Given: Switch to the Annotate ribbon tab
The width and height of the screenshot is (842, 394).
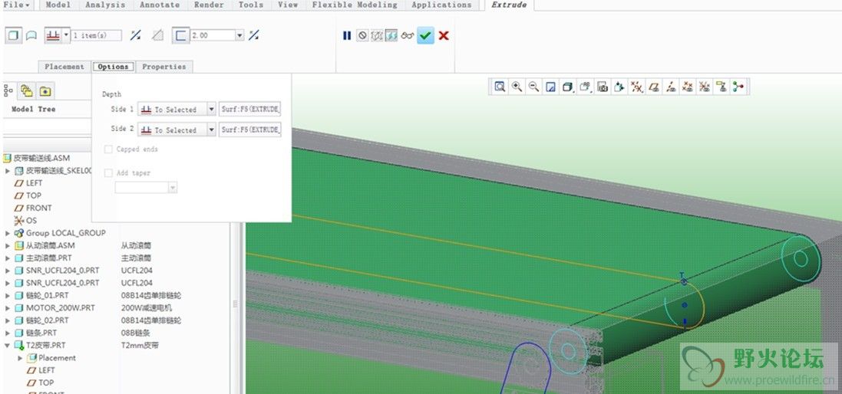Looking at the screenshot, I should [160, 5].
